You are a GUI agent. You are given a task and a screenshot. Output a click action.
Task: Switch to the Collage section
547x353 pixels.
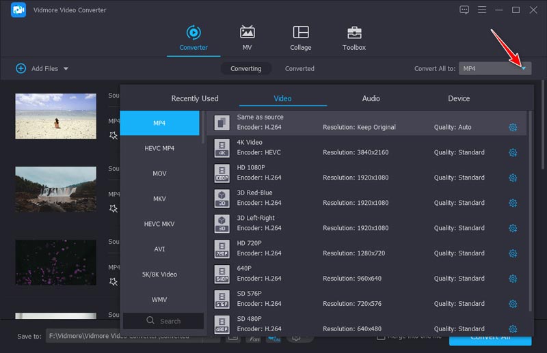(300, 38)
